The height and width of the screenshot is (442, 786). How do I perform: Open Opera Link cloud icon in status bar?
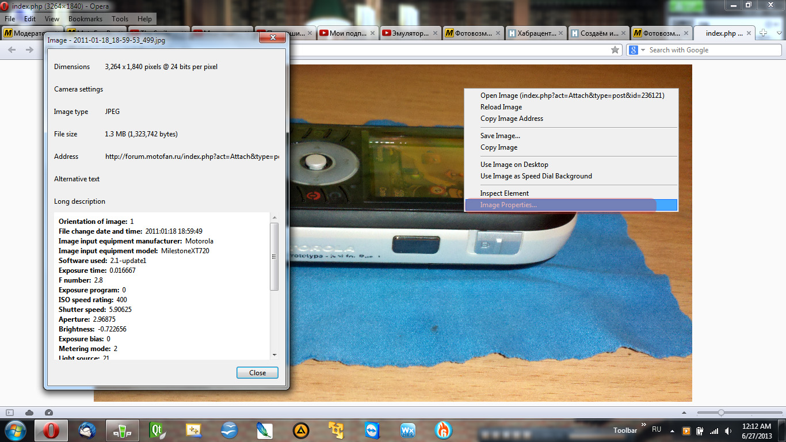(x=29, y=413)
